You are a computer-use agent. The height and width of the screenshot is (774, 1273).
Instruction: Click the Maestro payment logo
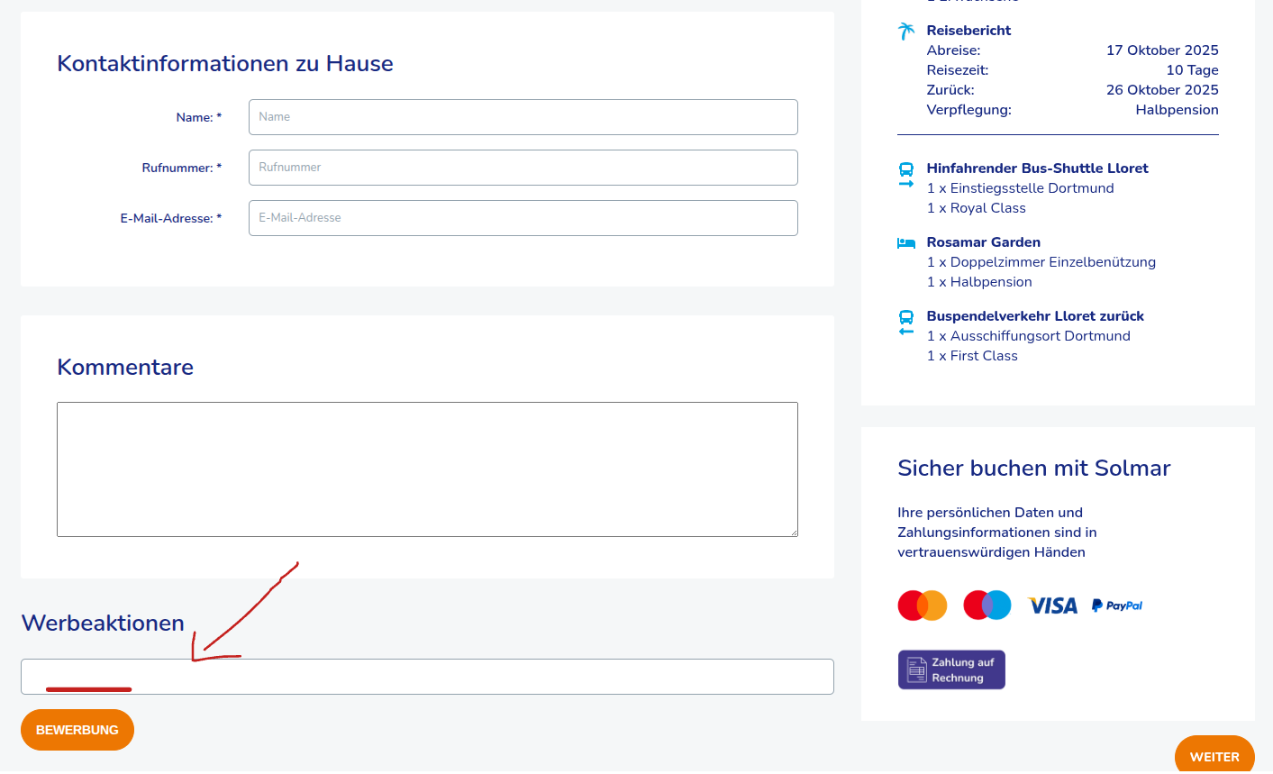(x=987, y=606)
